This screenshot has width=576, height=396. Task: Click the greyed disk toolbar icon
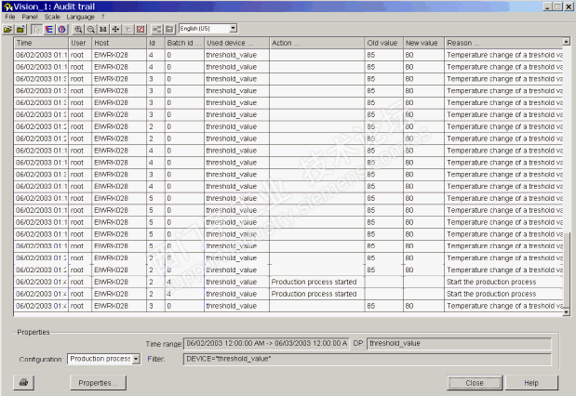point(169,30)
